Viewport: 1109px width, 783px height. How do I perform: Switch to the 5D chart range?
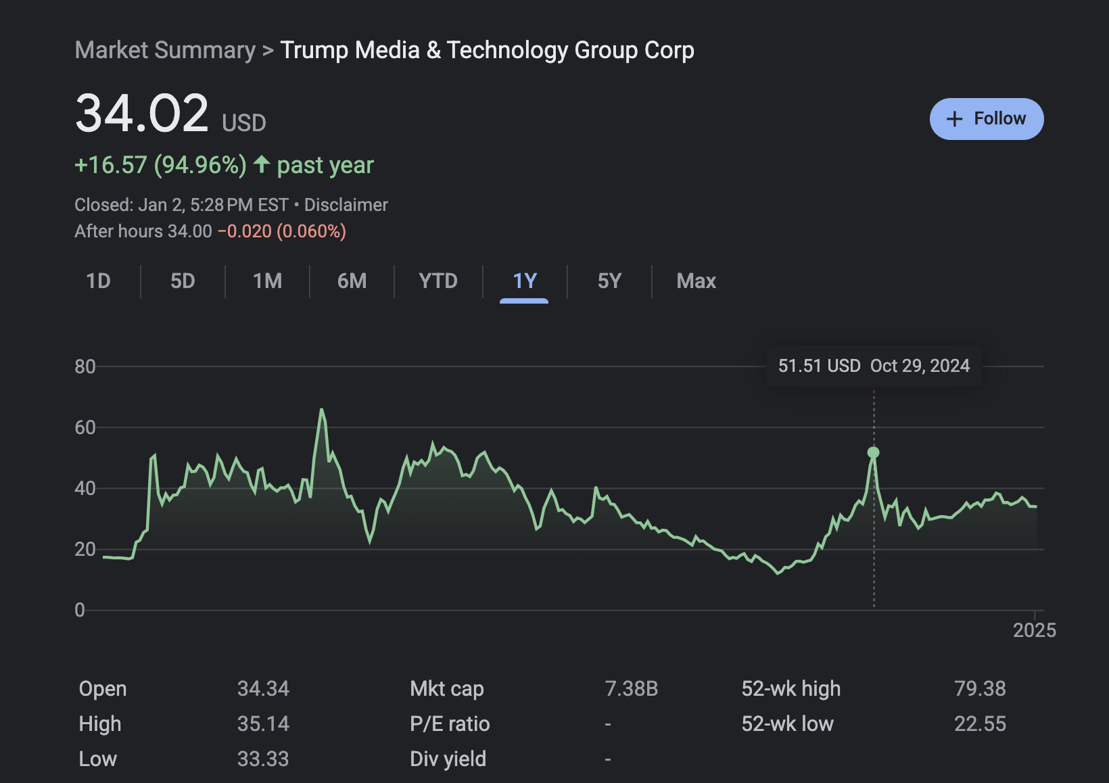click(183, 281)
